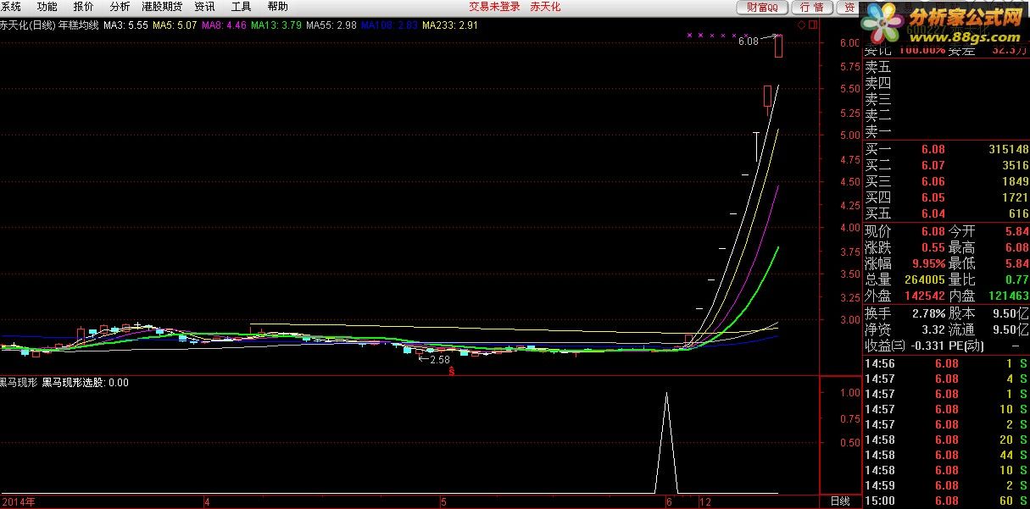Click the 15:00 trade tick row with 60
This screenshot has width=1030, height=509.
point(946,501)
